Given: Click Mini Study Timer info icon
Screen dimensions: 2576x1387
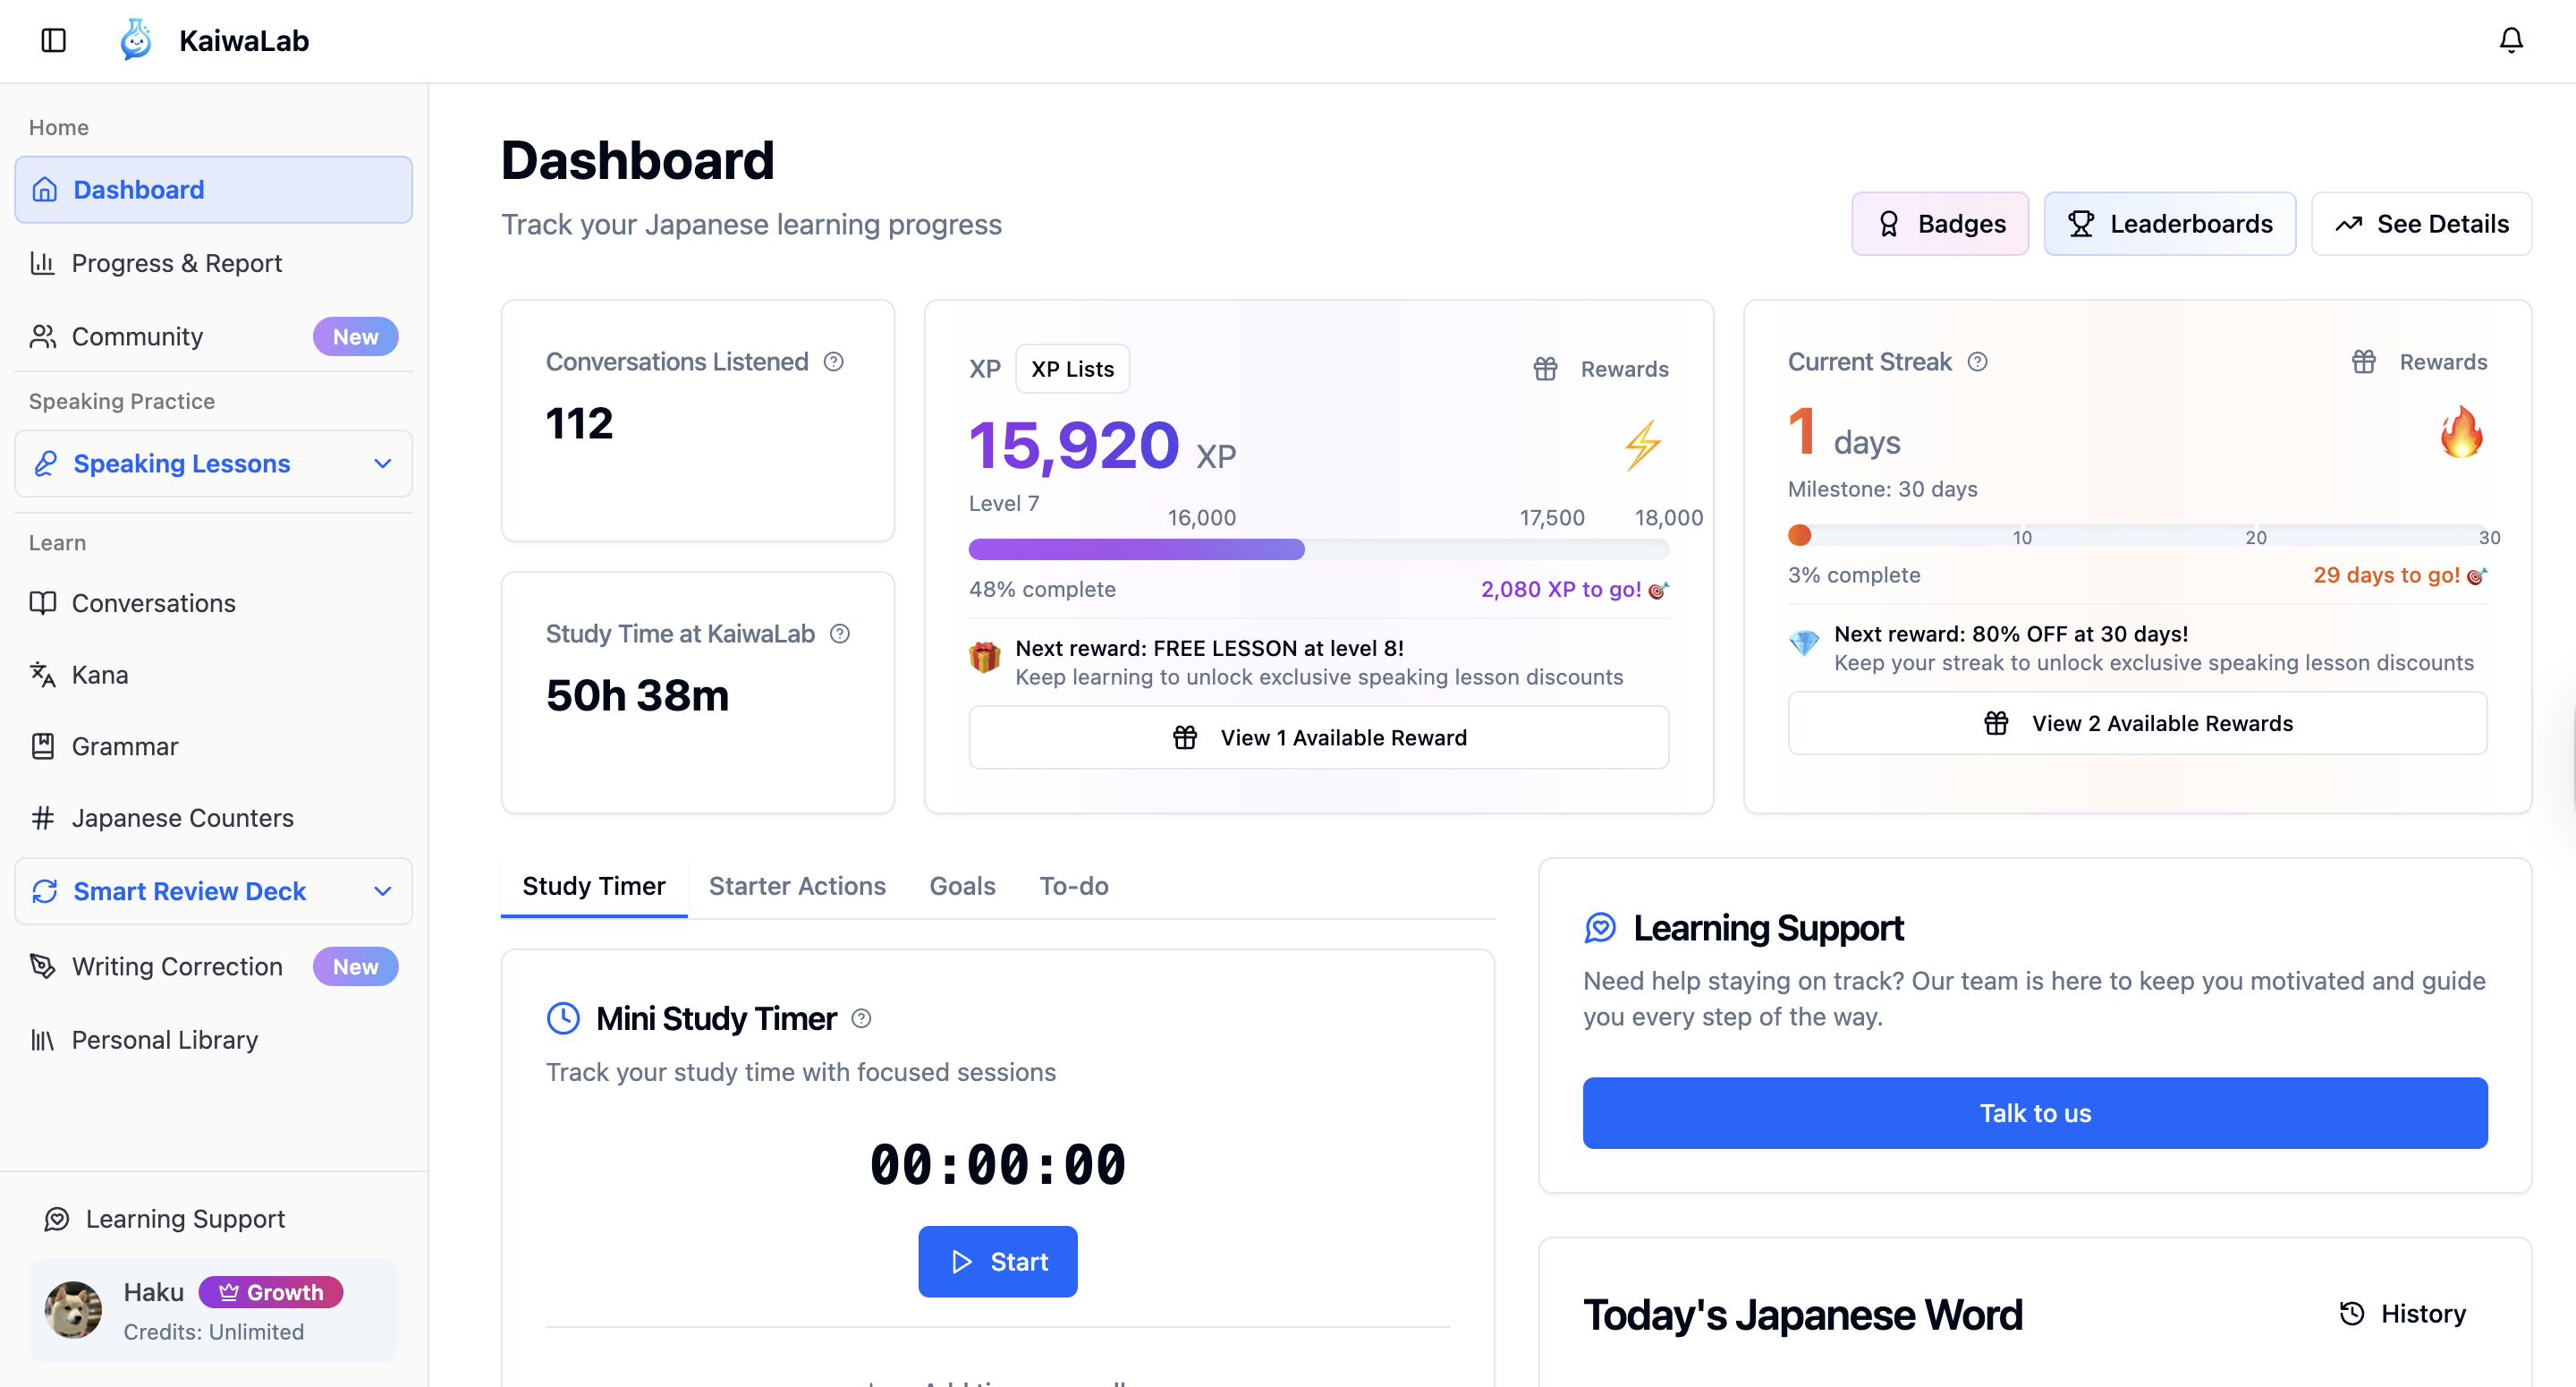Looking at the screenshot, I should 861,1018.
